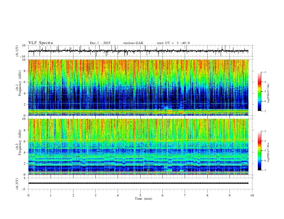Click time axis tick label "2"
This screenshot has width=284, height=219.
(x=73, y=195)
